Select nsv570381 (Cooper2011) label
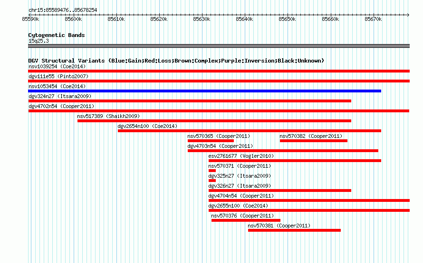 279,226
